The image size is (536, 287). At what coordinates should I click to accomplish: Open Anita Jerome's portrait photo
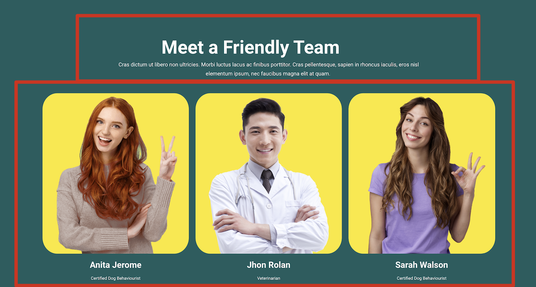pos(116,173)
